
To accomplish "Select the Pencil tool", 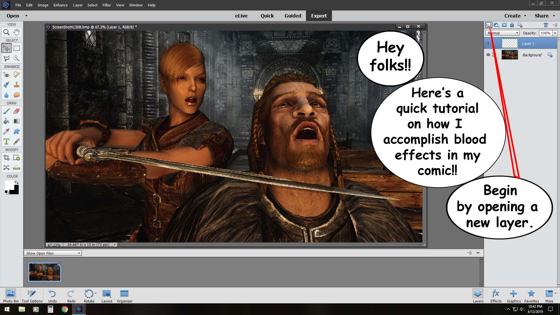I will pos(17,142).
